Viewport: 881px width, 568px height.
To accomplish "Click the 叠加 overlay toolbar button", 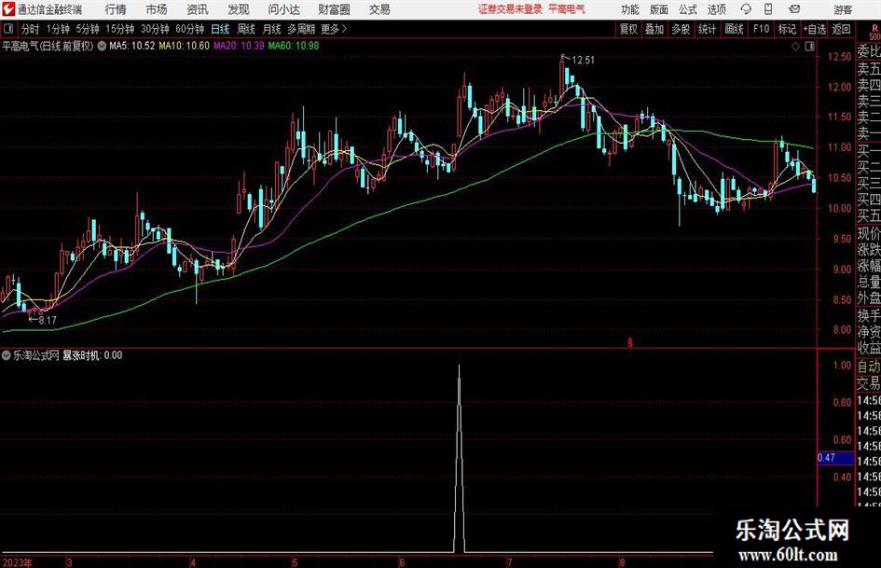I will click(654, 29).
